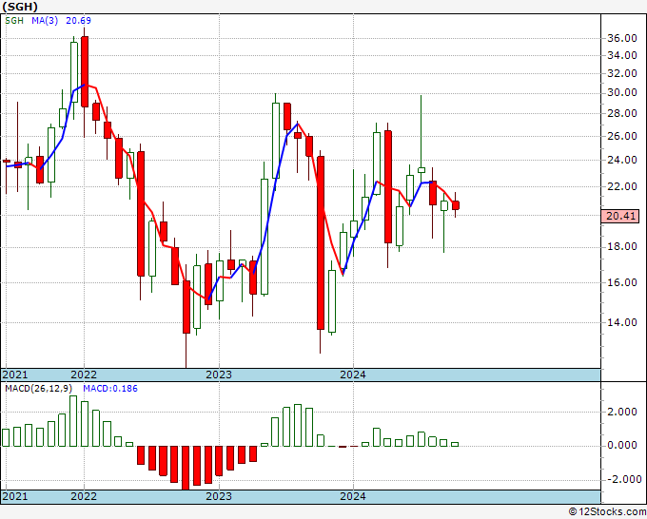Viewport: 647px width, 519px height.
Task: Click 2023 on the MACD timeline
Action: (x=219, y=496)
